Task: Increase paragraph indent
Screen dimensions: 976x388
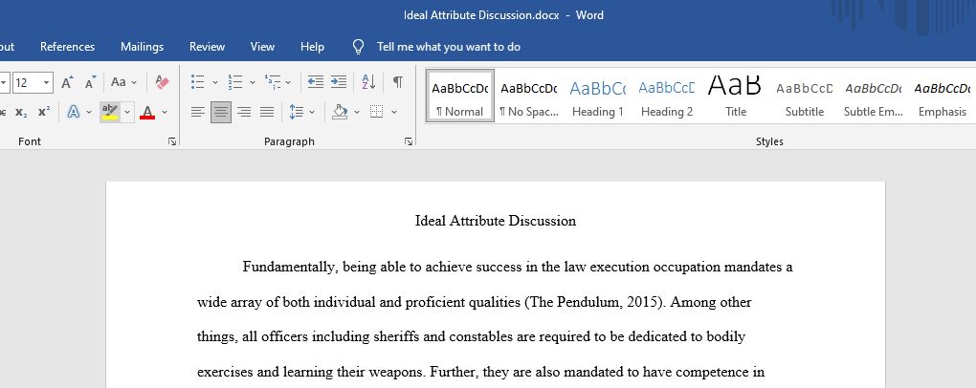Action: 339,82
